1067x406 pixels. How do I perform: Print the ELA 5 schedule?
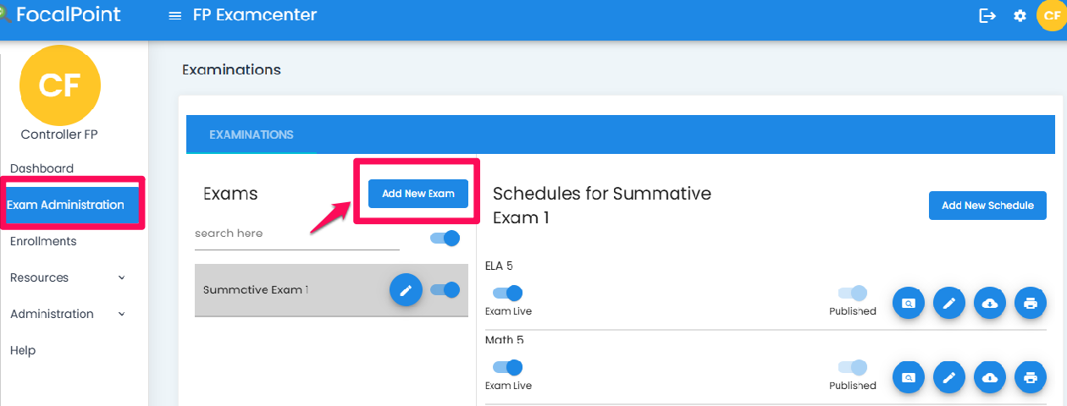coord(1031,303)
